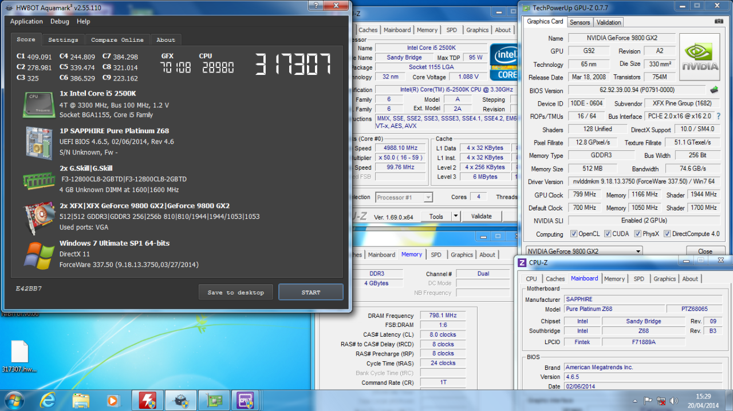Click the CPU processor icon in Aquamark
The image size is (733, 411).
point(39,104)
